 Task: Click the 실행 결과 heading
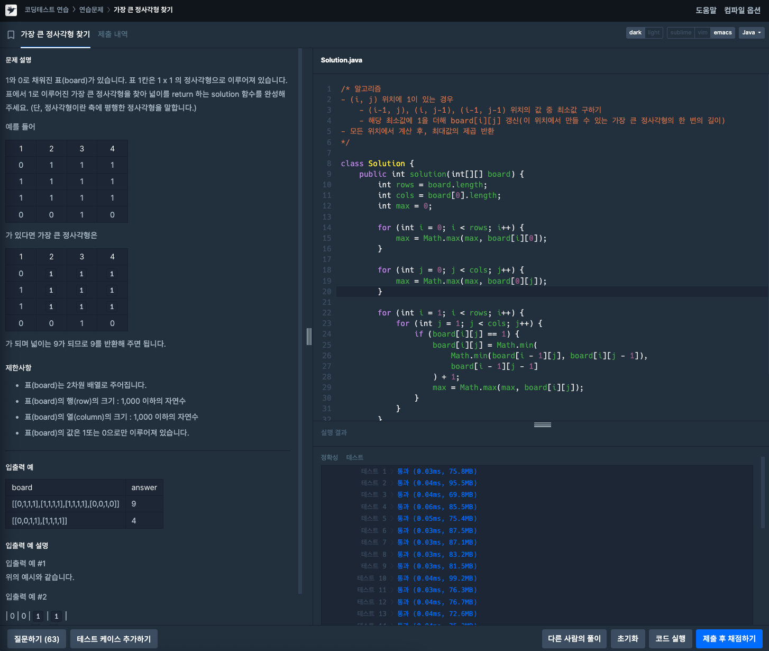tap(334, 433)
